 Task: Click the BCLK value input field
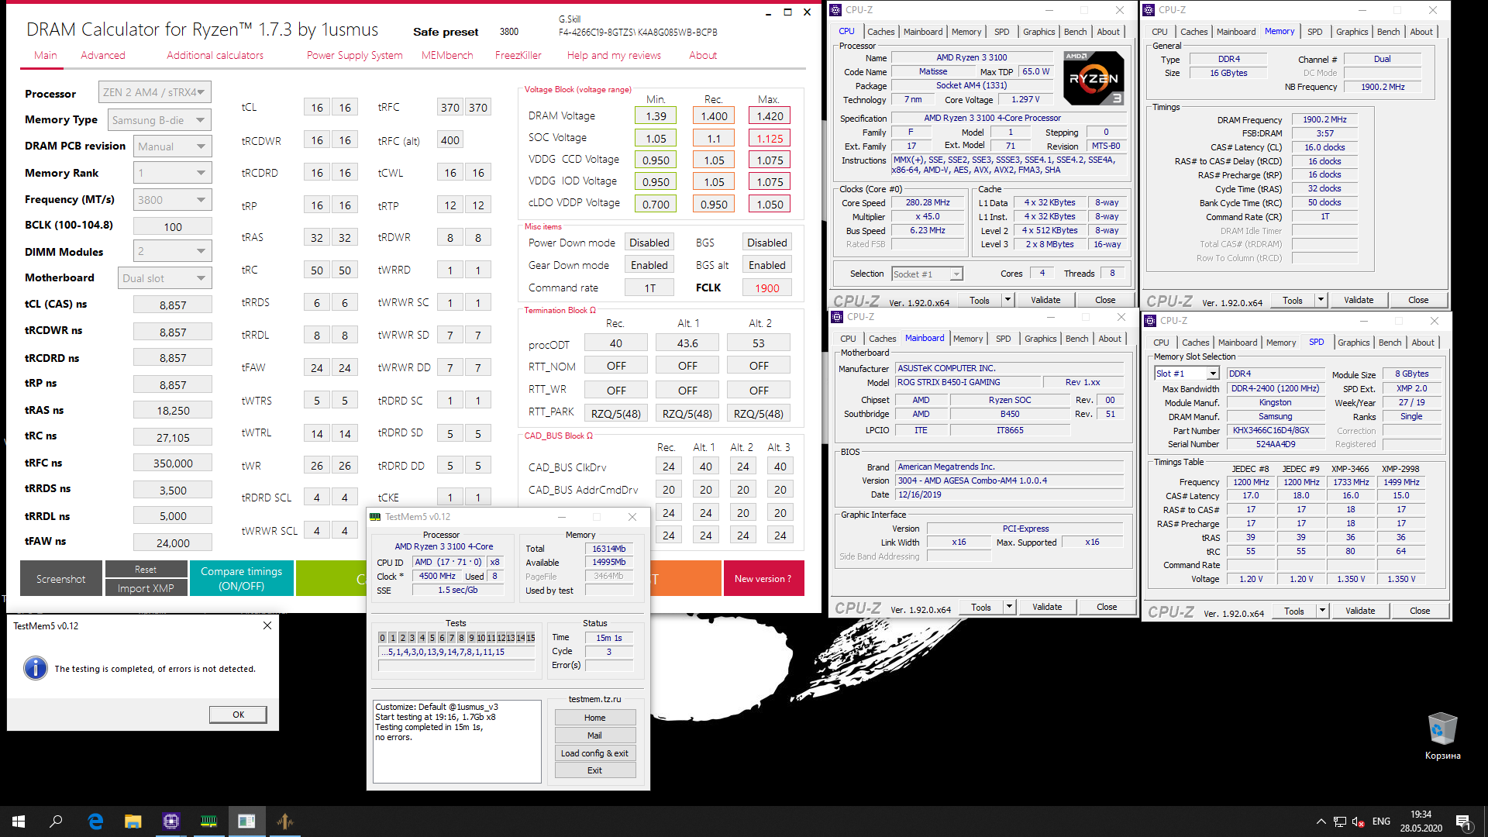click(172, 227)
